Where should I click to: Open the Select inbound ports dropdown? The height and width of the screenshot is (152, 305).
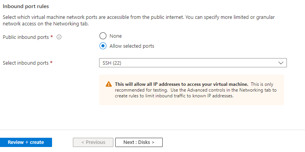pyautogui.click(x=193, y=63)
